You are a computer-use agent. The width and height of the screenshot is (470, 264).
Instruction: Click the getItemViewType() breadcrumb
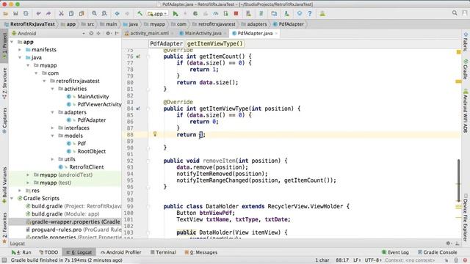point(215,44)
